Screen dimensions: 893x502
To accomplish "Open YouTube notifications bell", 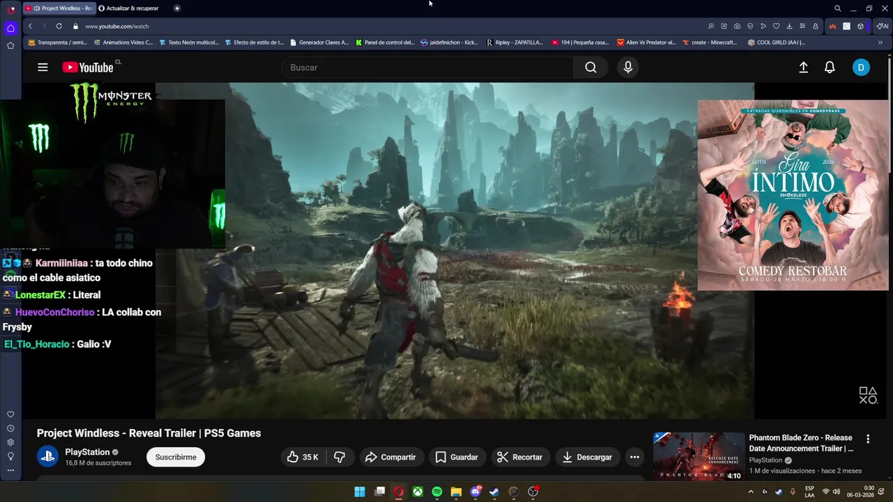I will click(x=830, y=68).
